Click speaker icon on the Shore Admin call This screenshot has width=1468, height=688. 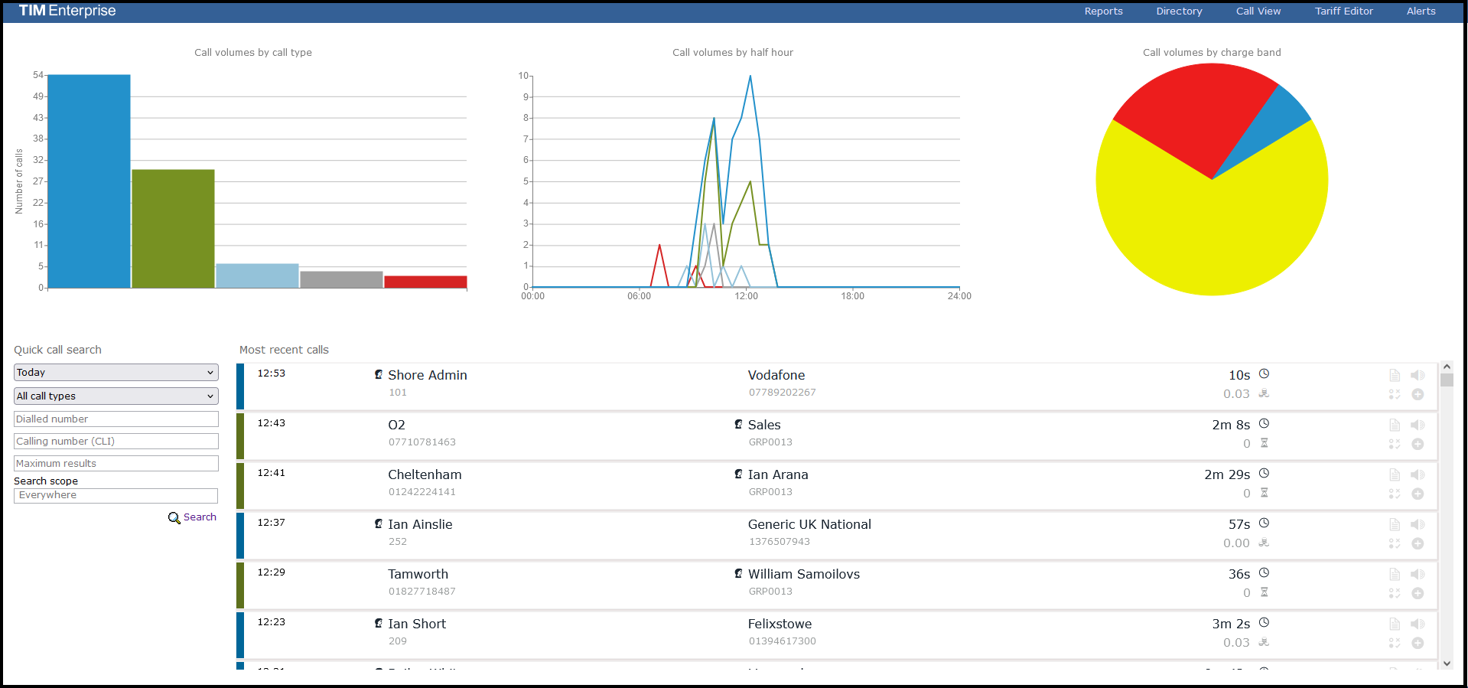click(x=1418, y=375)
